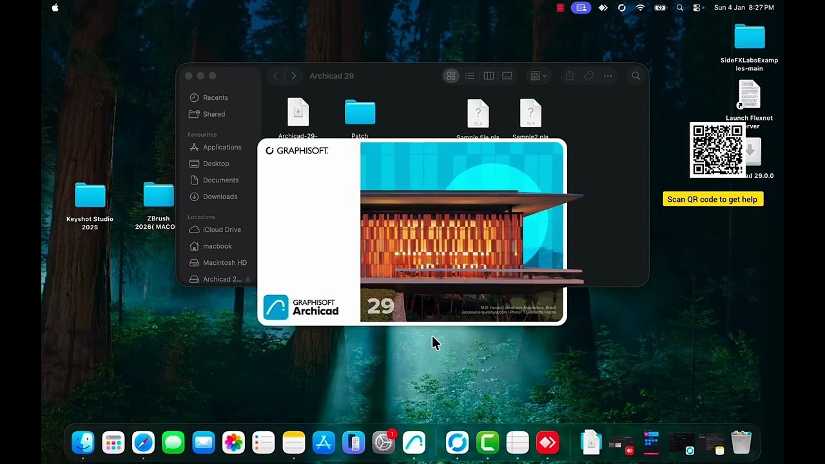Switch Finder to column view
Image resolution: width=825 pixels, height=464 pixels.
[489, 76]
